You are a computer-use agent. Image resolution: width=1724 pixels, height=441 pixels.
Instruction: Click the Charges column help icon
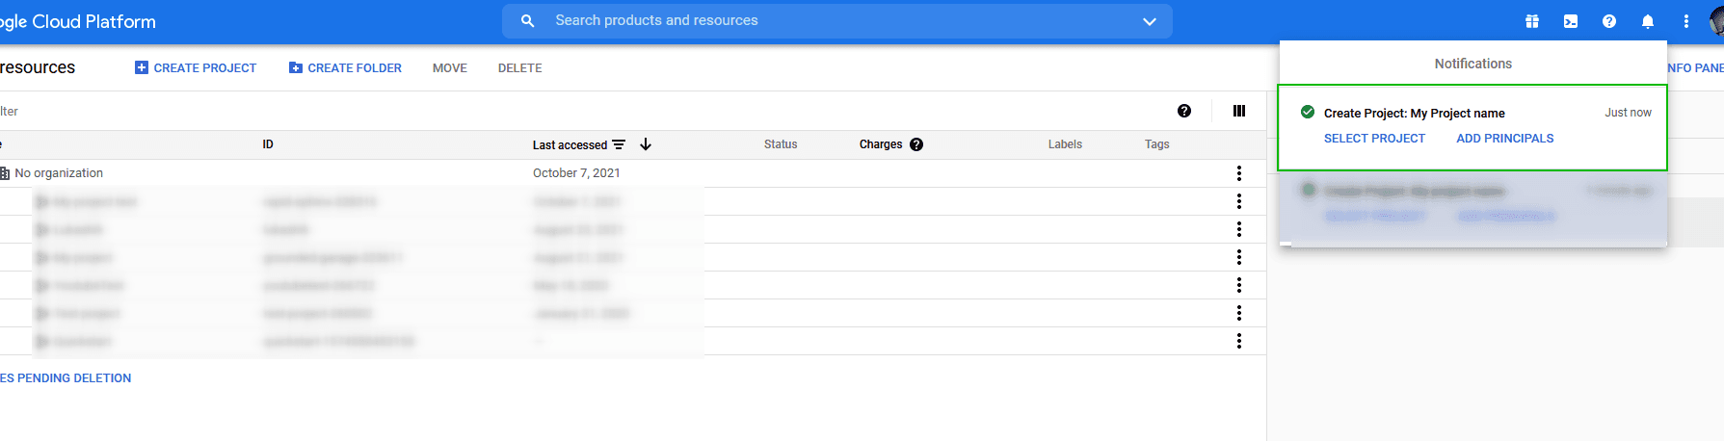(916, 144)
